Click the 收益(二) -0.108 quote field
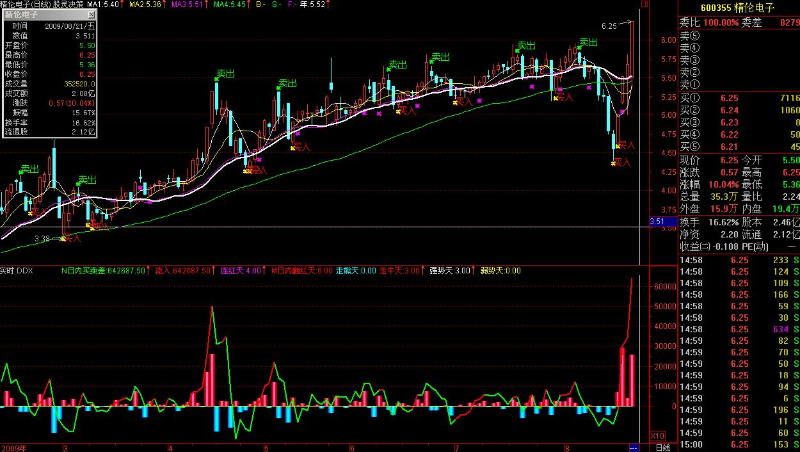Image resolution: width=800 pixels, height=452 pixels. click(x=709, y=247)
